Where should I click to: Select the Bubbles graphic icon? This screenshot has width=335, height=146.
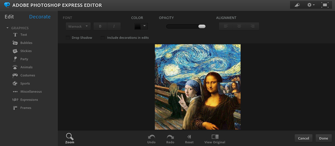[15, 43]
